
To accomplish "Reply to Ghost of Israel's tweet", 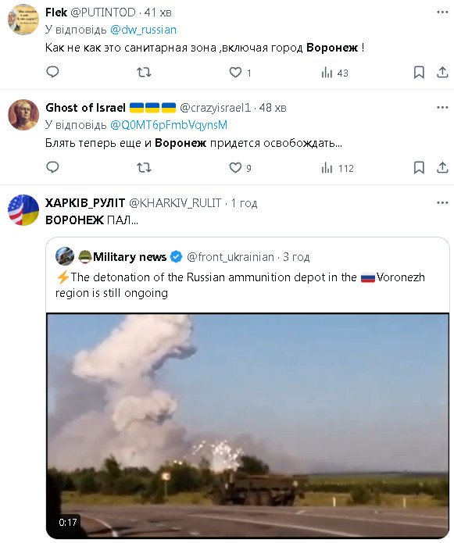I will tap(52, 167).
